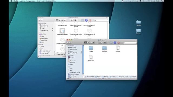
Task: Switch CoreServices window to Cover Flow view
Action: (65, 20)
